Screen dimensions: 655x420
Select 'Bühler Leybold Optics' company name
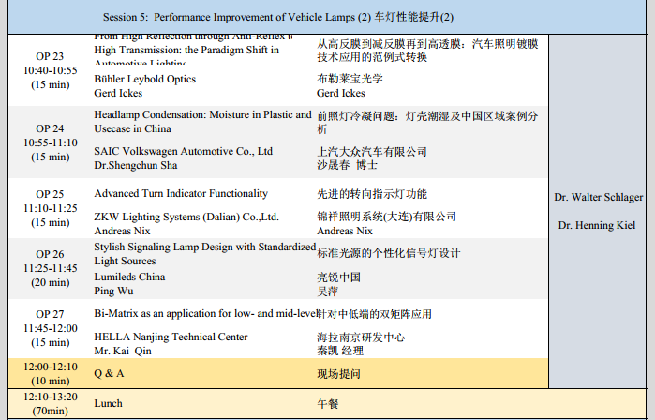(x=144, y=79)
